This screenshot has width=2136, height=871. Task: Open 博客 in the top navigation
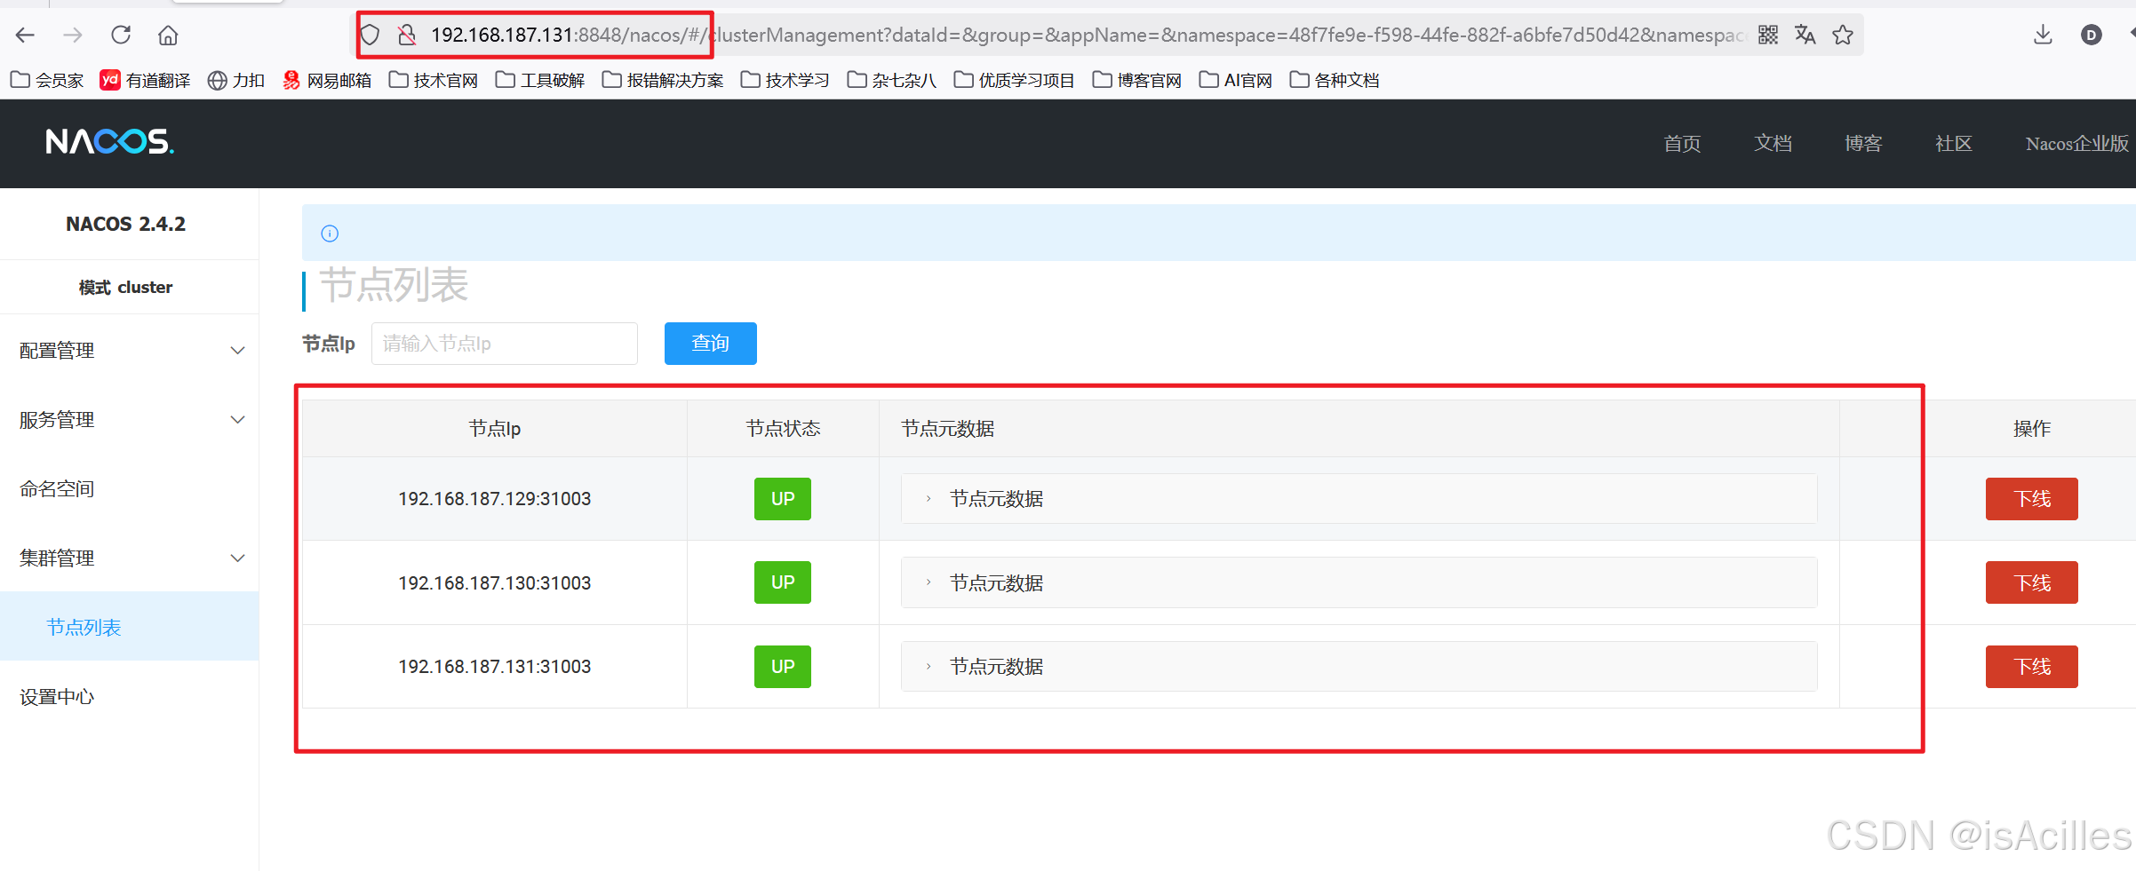[1863, 143]
